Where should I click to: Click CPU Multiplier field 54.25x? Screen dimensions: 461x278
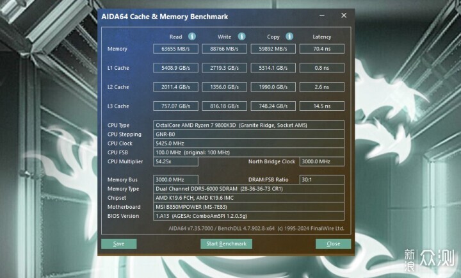[x=175, y=161]
